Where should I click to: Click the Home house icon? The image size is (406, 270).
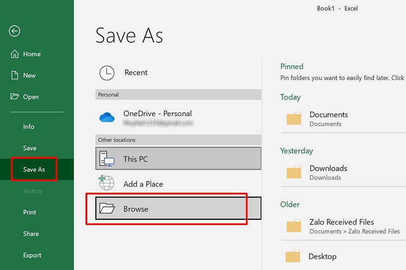click(x=15, y=54)
